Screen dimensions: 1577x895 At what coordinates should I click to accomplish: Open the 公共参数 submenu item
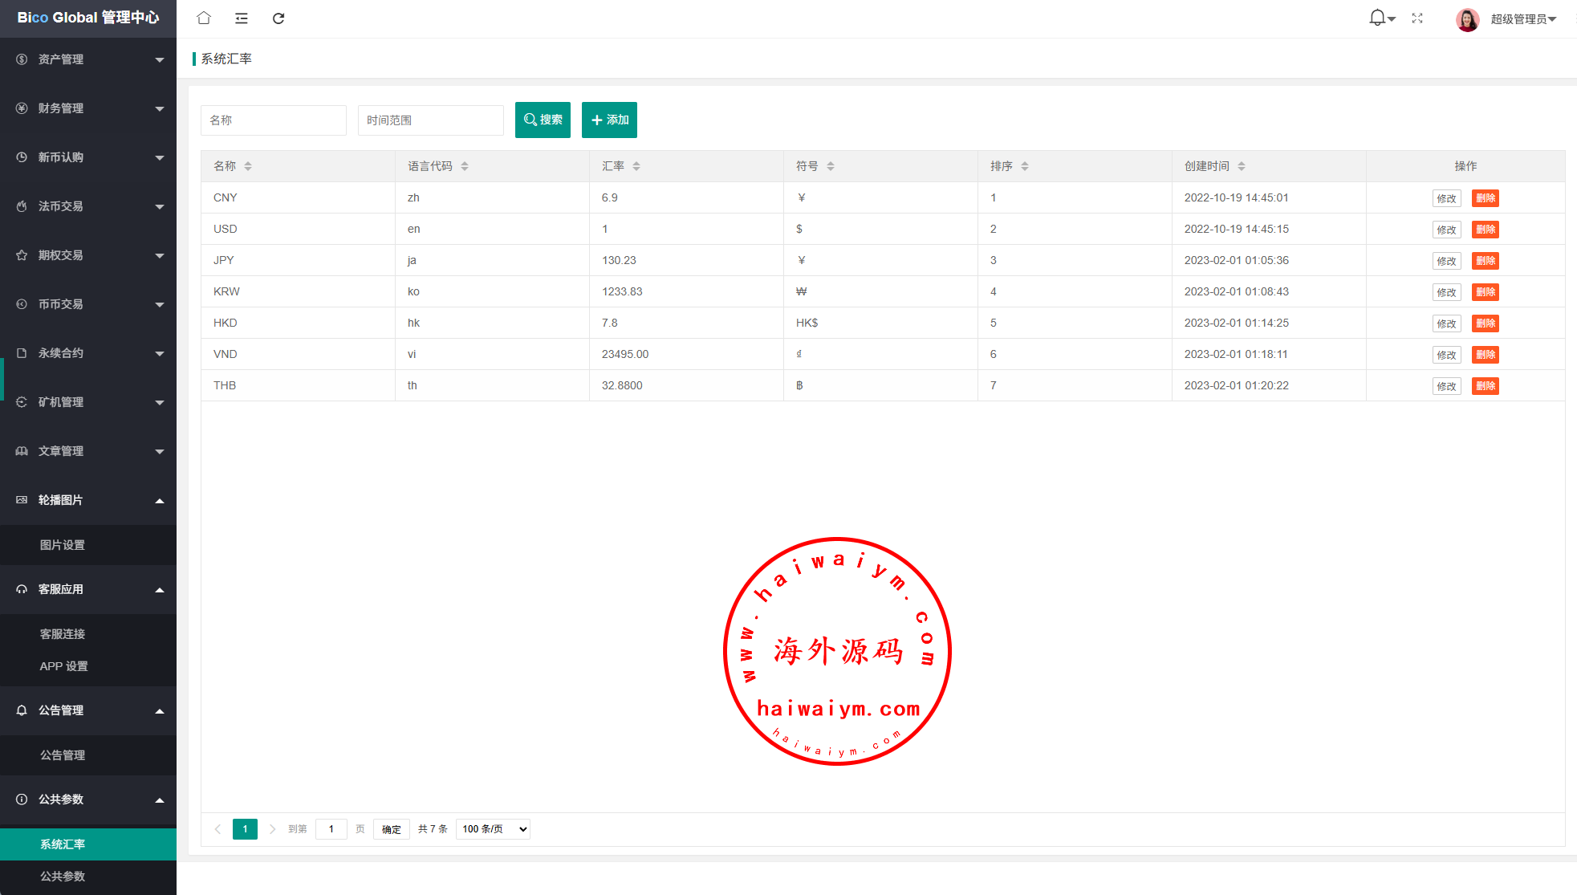coord(63,877)
